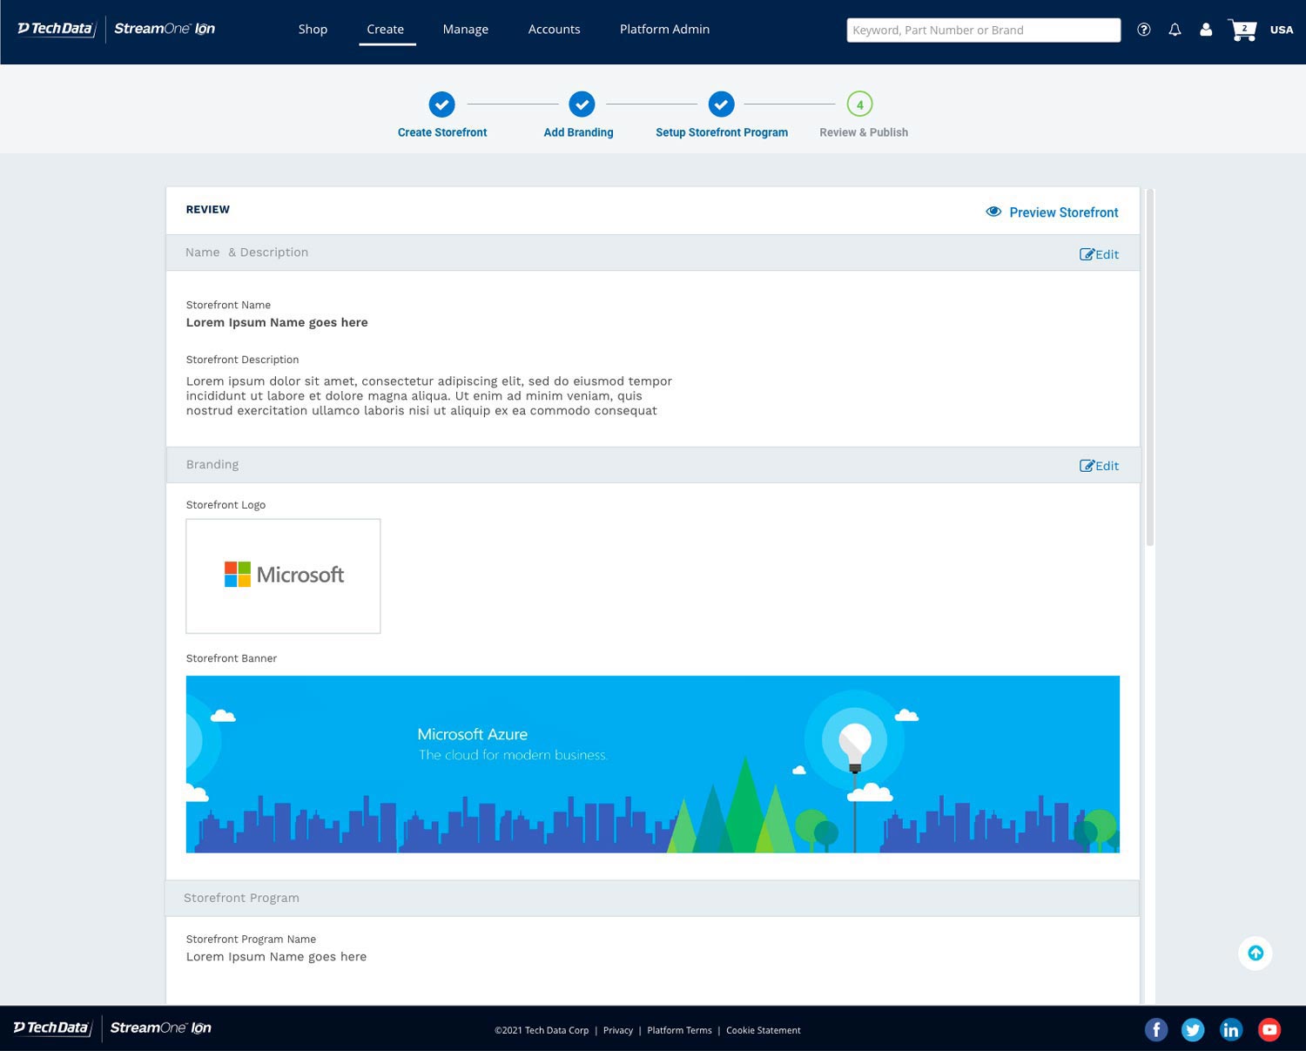Edit the Name & Description section
The image size is (1306, 1051).
point(1099,254)
